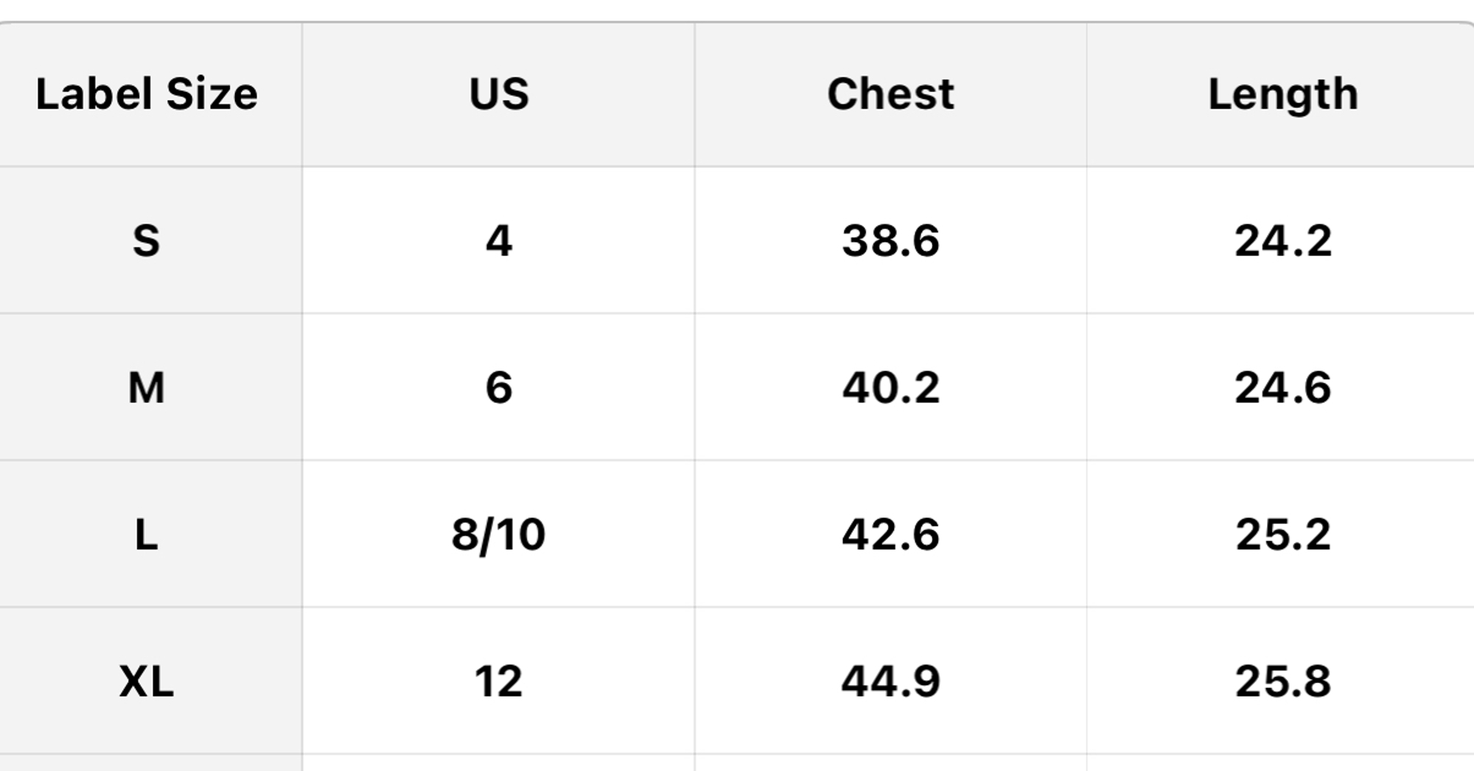Click the 38.6 chest measurement
Viewport: 1474px width, 771px height.
coord(890,240)
